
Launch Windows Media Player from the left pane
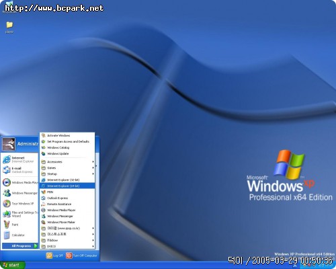point(20,182)
